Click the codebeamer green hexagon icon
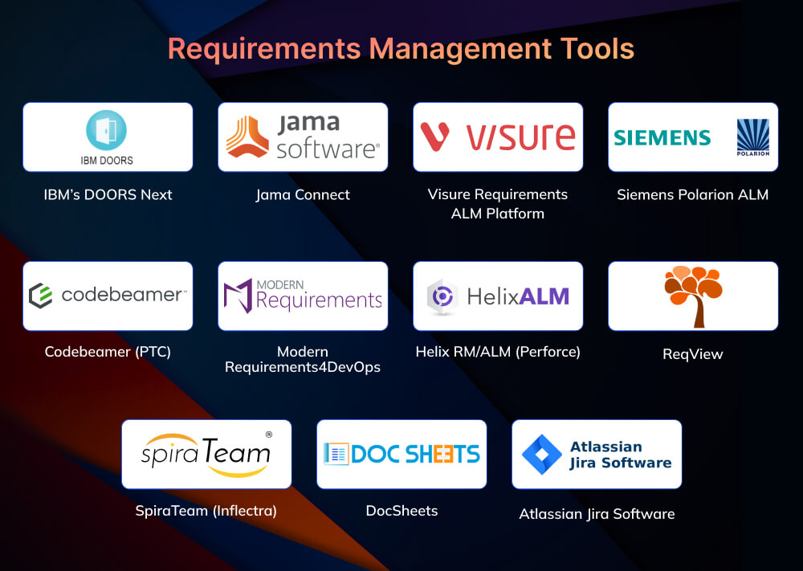This screenshot has height=571, width=803. (40, 296)
